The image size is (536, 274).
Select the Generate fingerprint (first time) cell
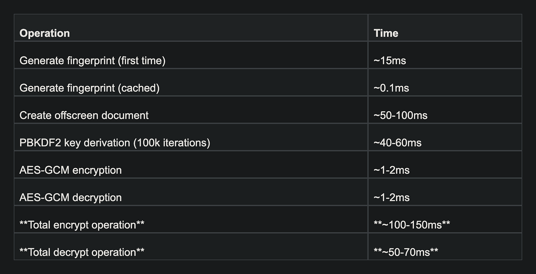[191, 55]
